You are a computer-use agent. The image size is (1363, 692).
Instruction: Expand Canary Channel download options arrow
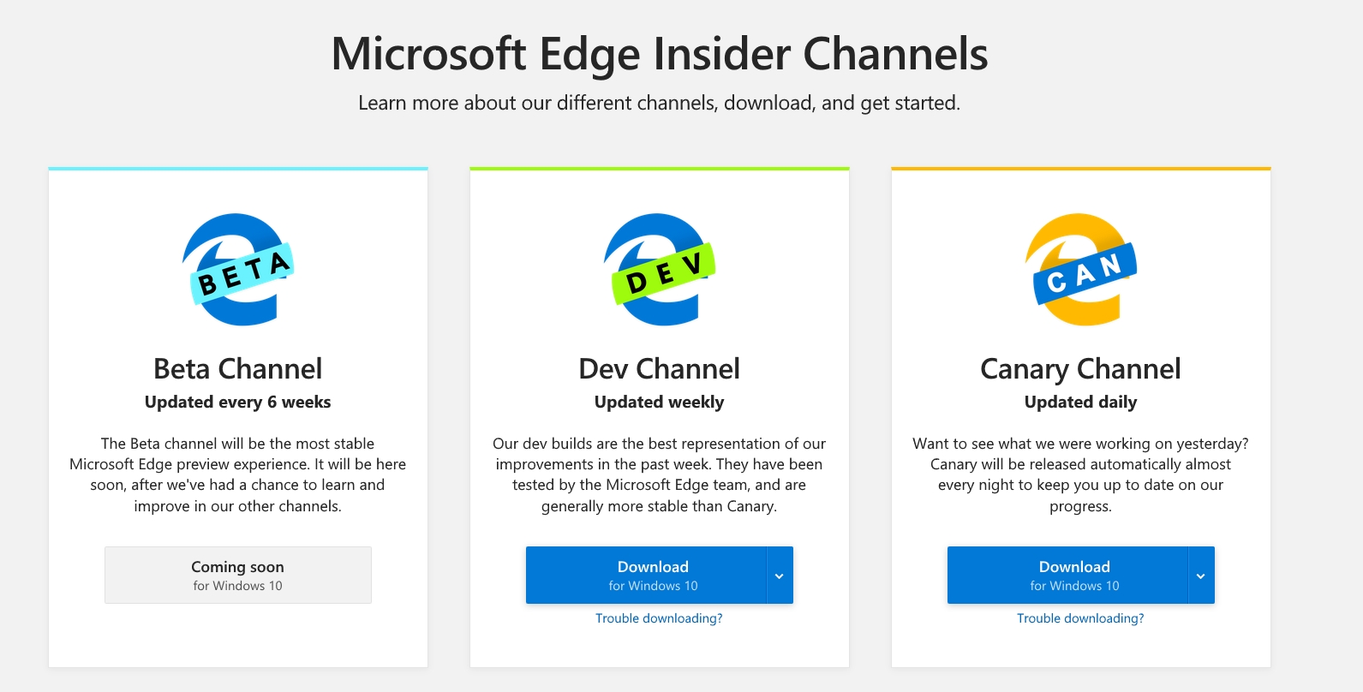(x=1201, y=576)
